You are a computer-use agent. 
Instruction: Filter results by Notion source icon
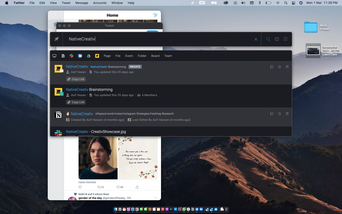coord(63,56)
